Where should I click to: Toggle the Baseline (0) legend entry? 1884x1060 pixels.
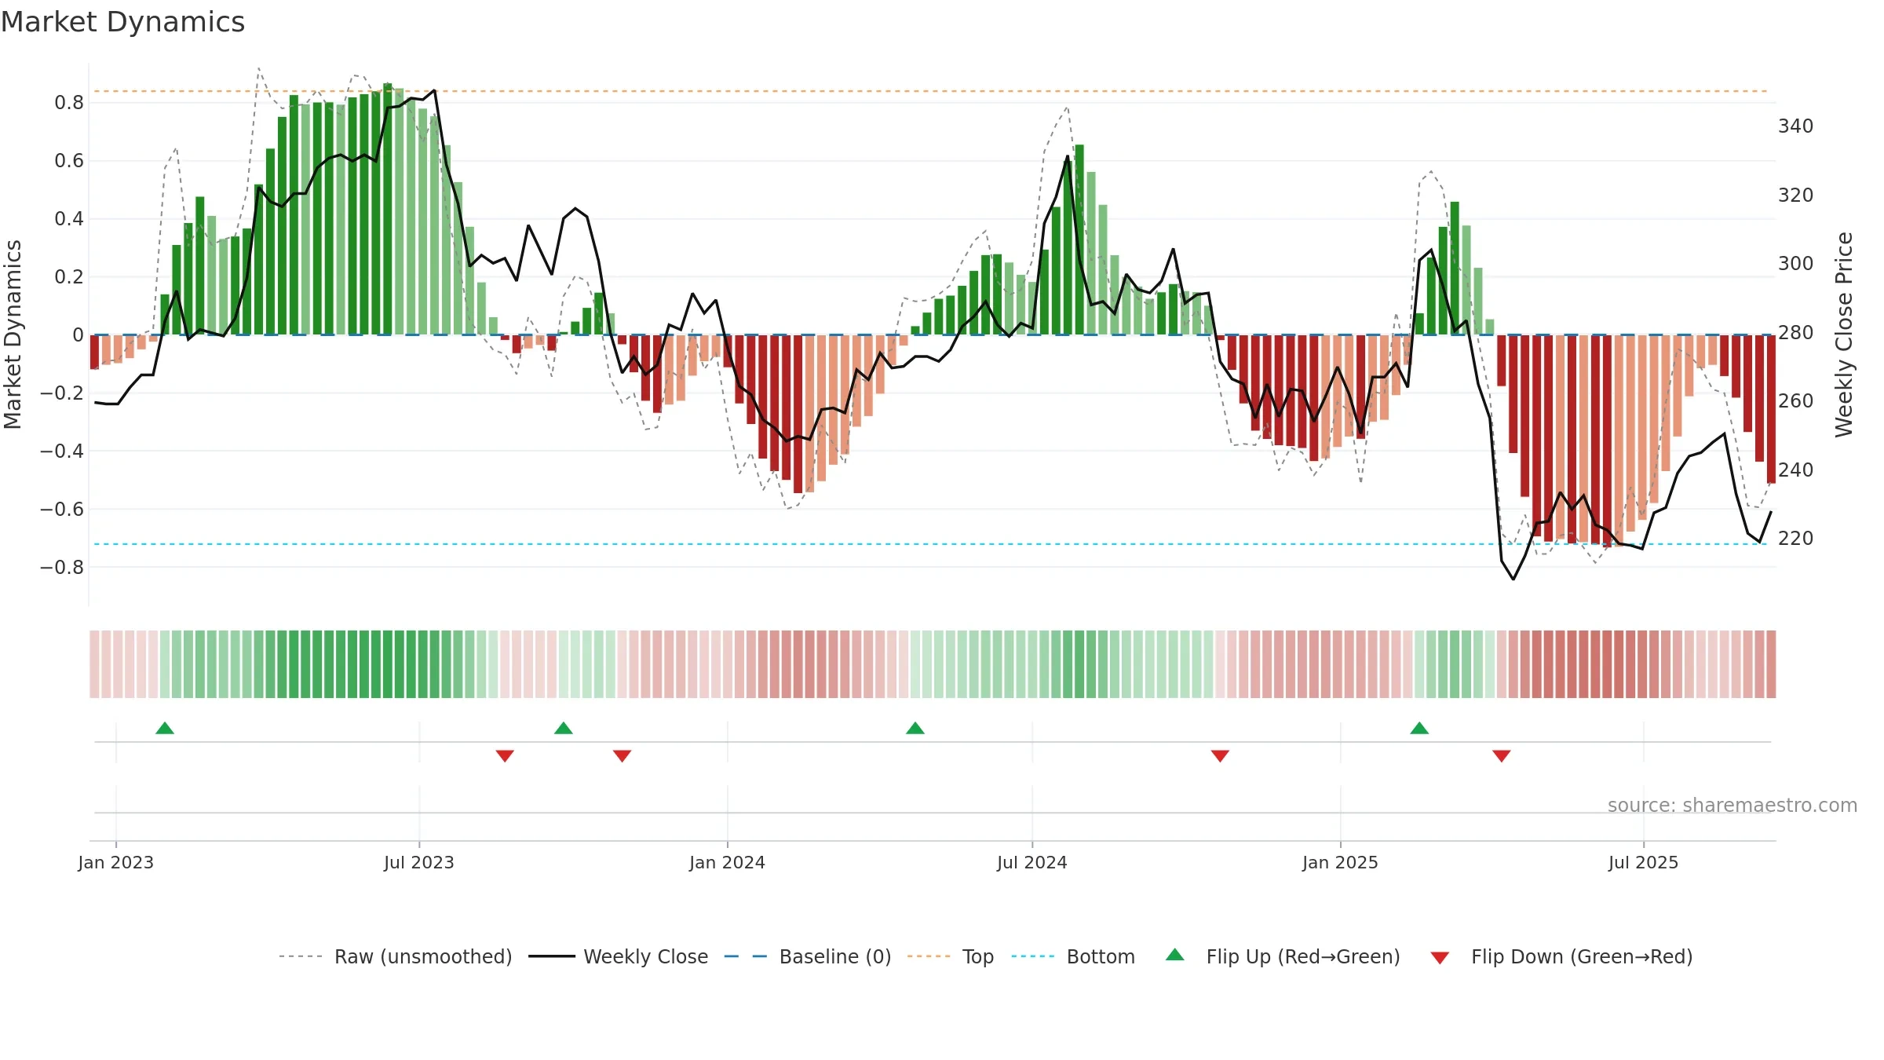tap(808, 956)
